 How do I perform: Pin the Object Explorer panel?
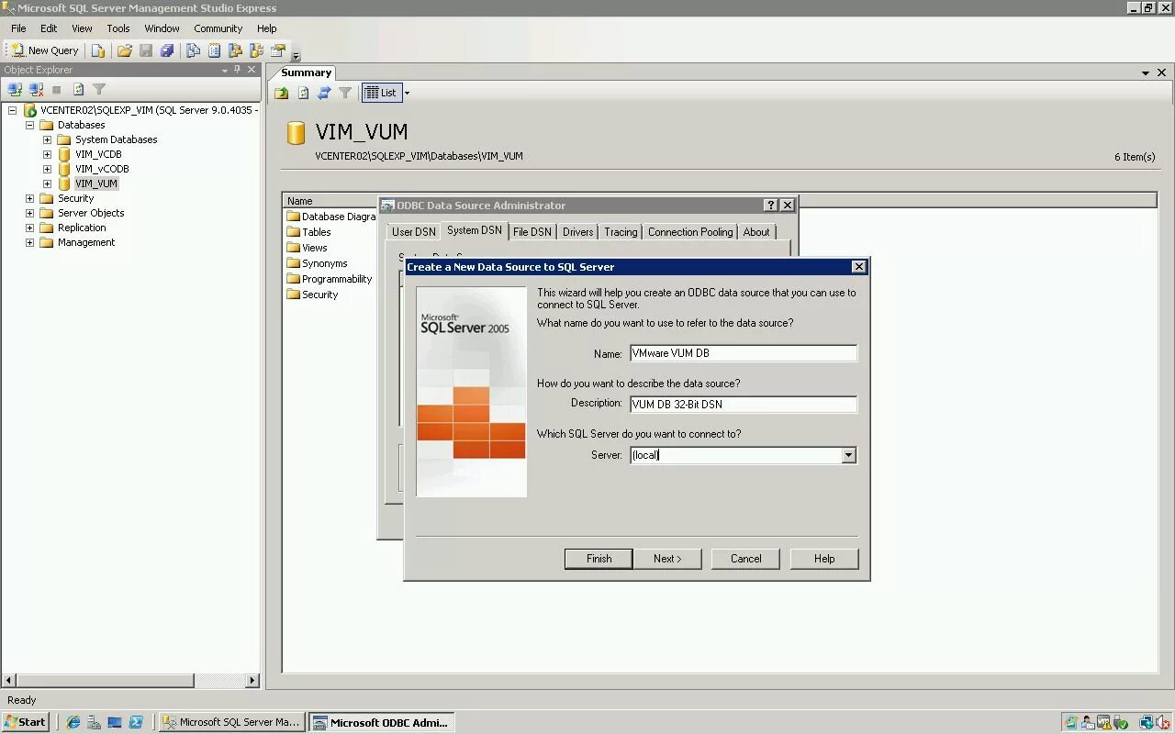tap(237, 70)
